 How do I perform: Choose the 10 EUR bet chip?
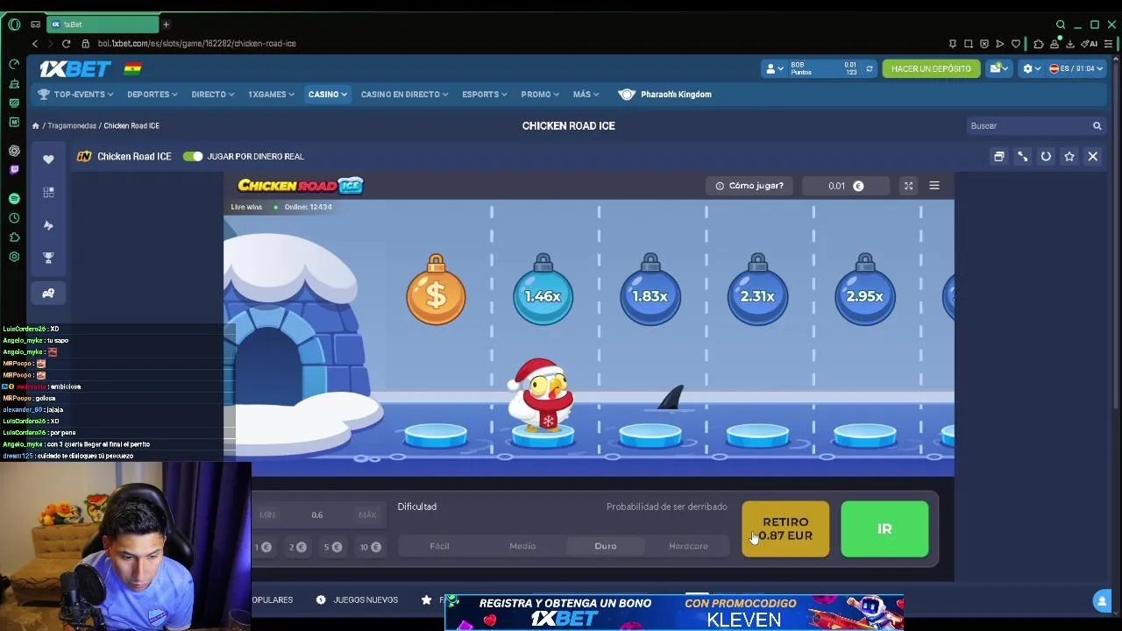370,547
